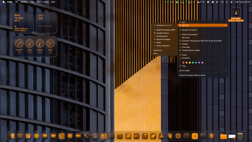Expand the Apri con submenu arrow
This screenshot has width=252, height=142.
pyautogui.click(x=226, y=25)
